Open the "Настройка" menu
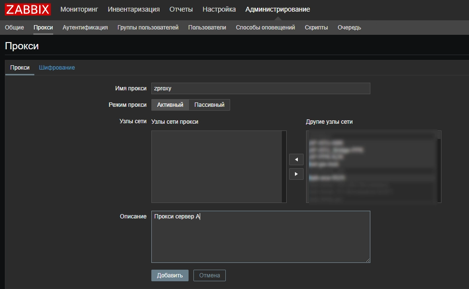469x289 pixels. (219, 9)
